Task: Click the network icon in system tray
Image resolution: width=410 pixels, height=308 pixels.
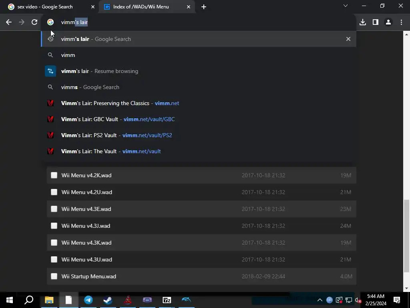Action: pyautogui.click(x=349, y=300)
